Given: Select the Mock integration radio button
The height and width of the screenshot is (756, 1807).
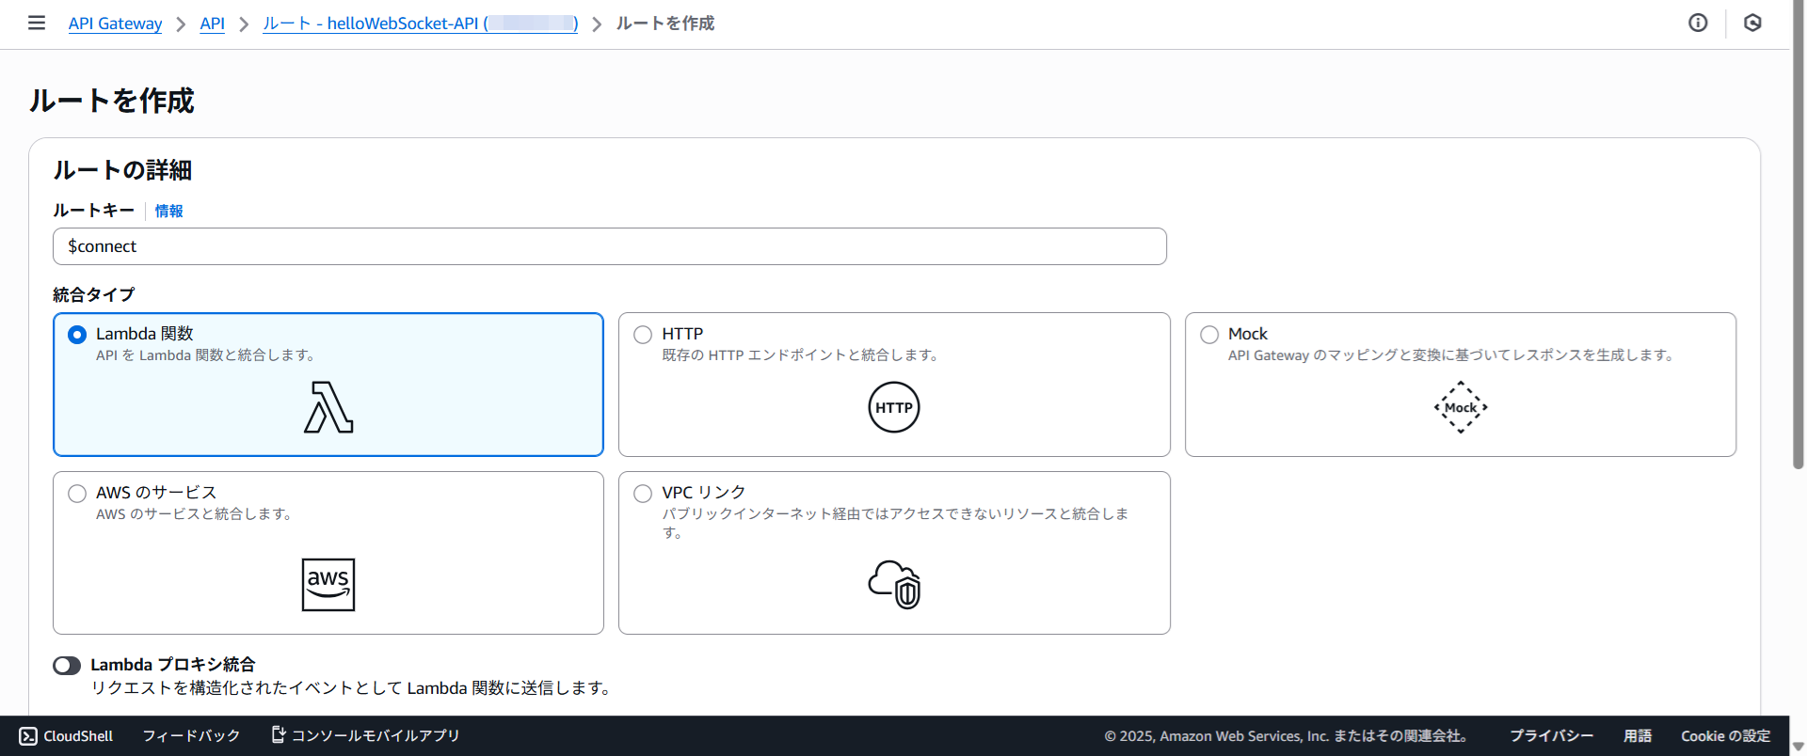Looking at the screenshot, I should tap(1209, 335).
